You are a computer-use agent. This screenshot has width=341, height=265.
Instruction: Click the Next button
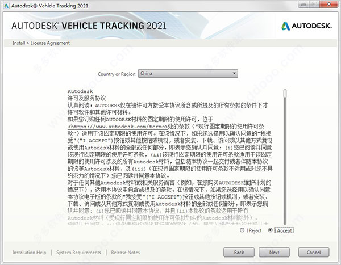(274, 252)
